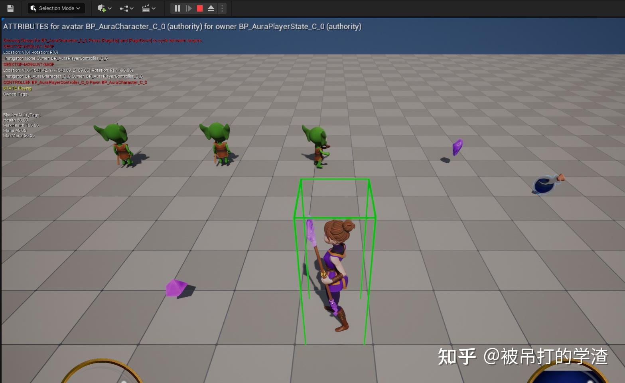Click the pink gem on the floor
Viewport: 625px width, 383px height.
(x=177, y=287)
